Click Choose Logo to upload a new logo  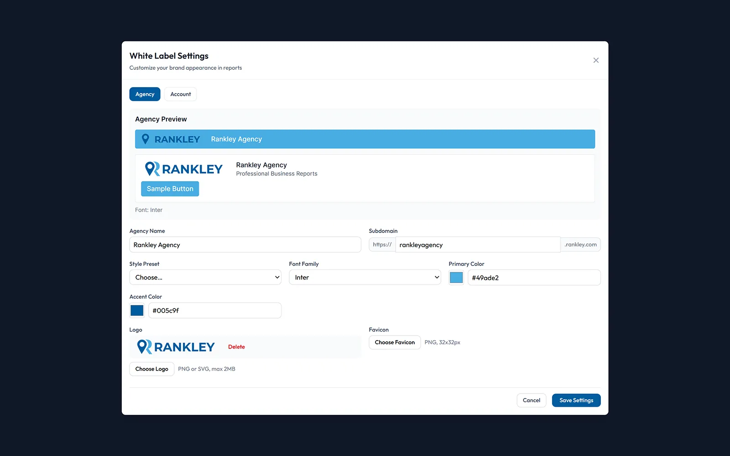coord(151,368)
